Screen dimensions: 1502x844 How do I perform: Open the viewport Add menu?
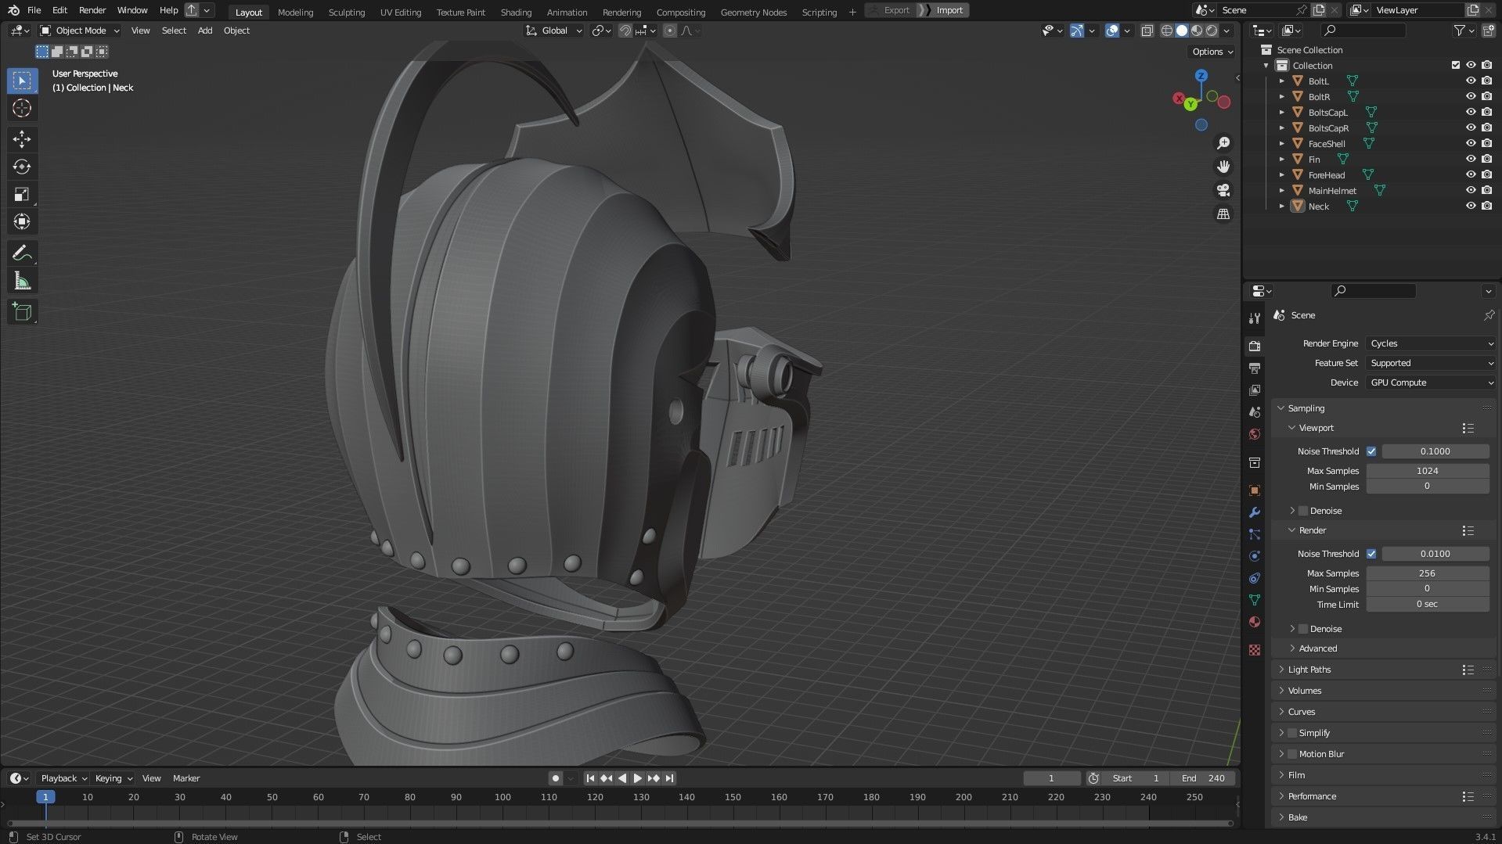click(x=205, y=31)
